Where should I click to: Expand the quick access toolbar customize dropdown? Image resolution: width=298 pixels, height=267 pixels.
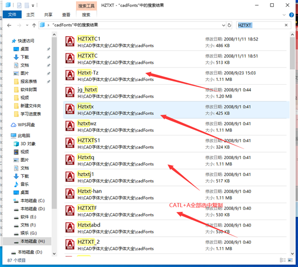pyautogui.click(x=33, y=6)
